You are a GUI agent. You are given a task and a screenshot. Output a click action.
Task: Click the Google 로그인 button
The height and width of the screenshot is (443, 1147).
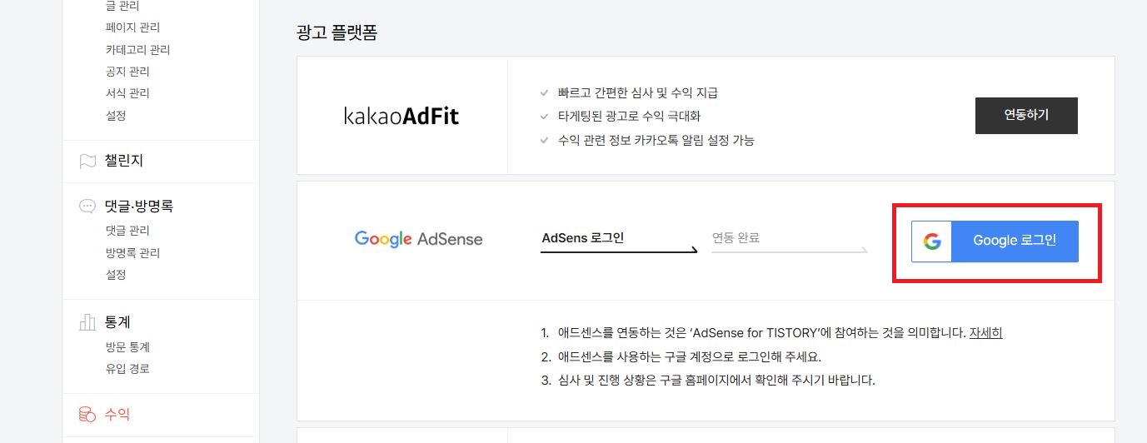pyautogui.click(x=995, y=241)
